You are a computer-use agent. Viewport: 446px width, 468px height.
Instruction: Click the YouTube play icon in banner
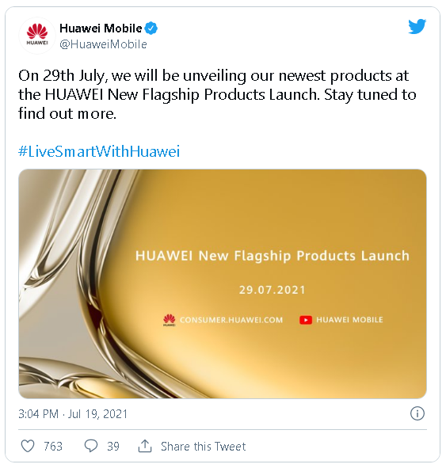tap(306, 320)
